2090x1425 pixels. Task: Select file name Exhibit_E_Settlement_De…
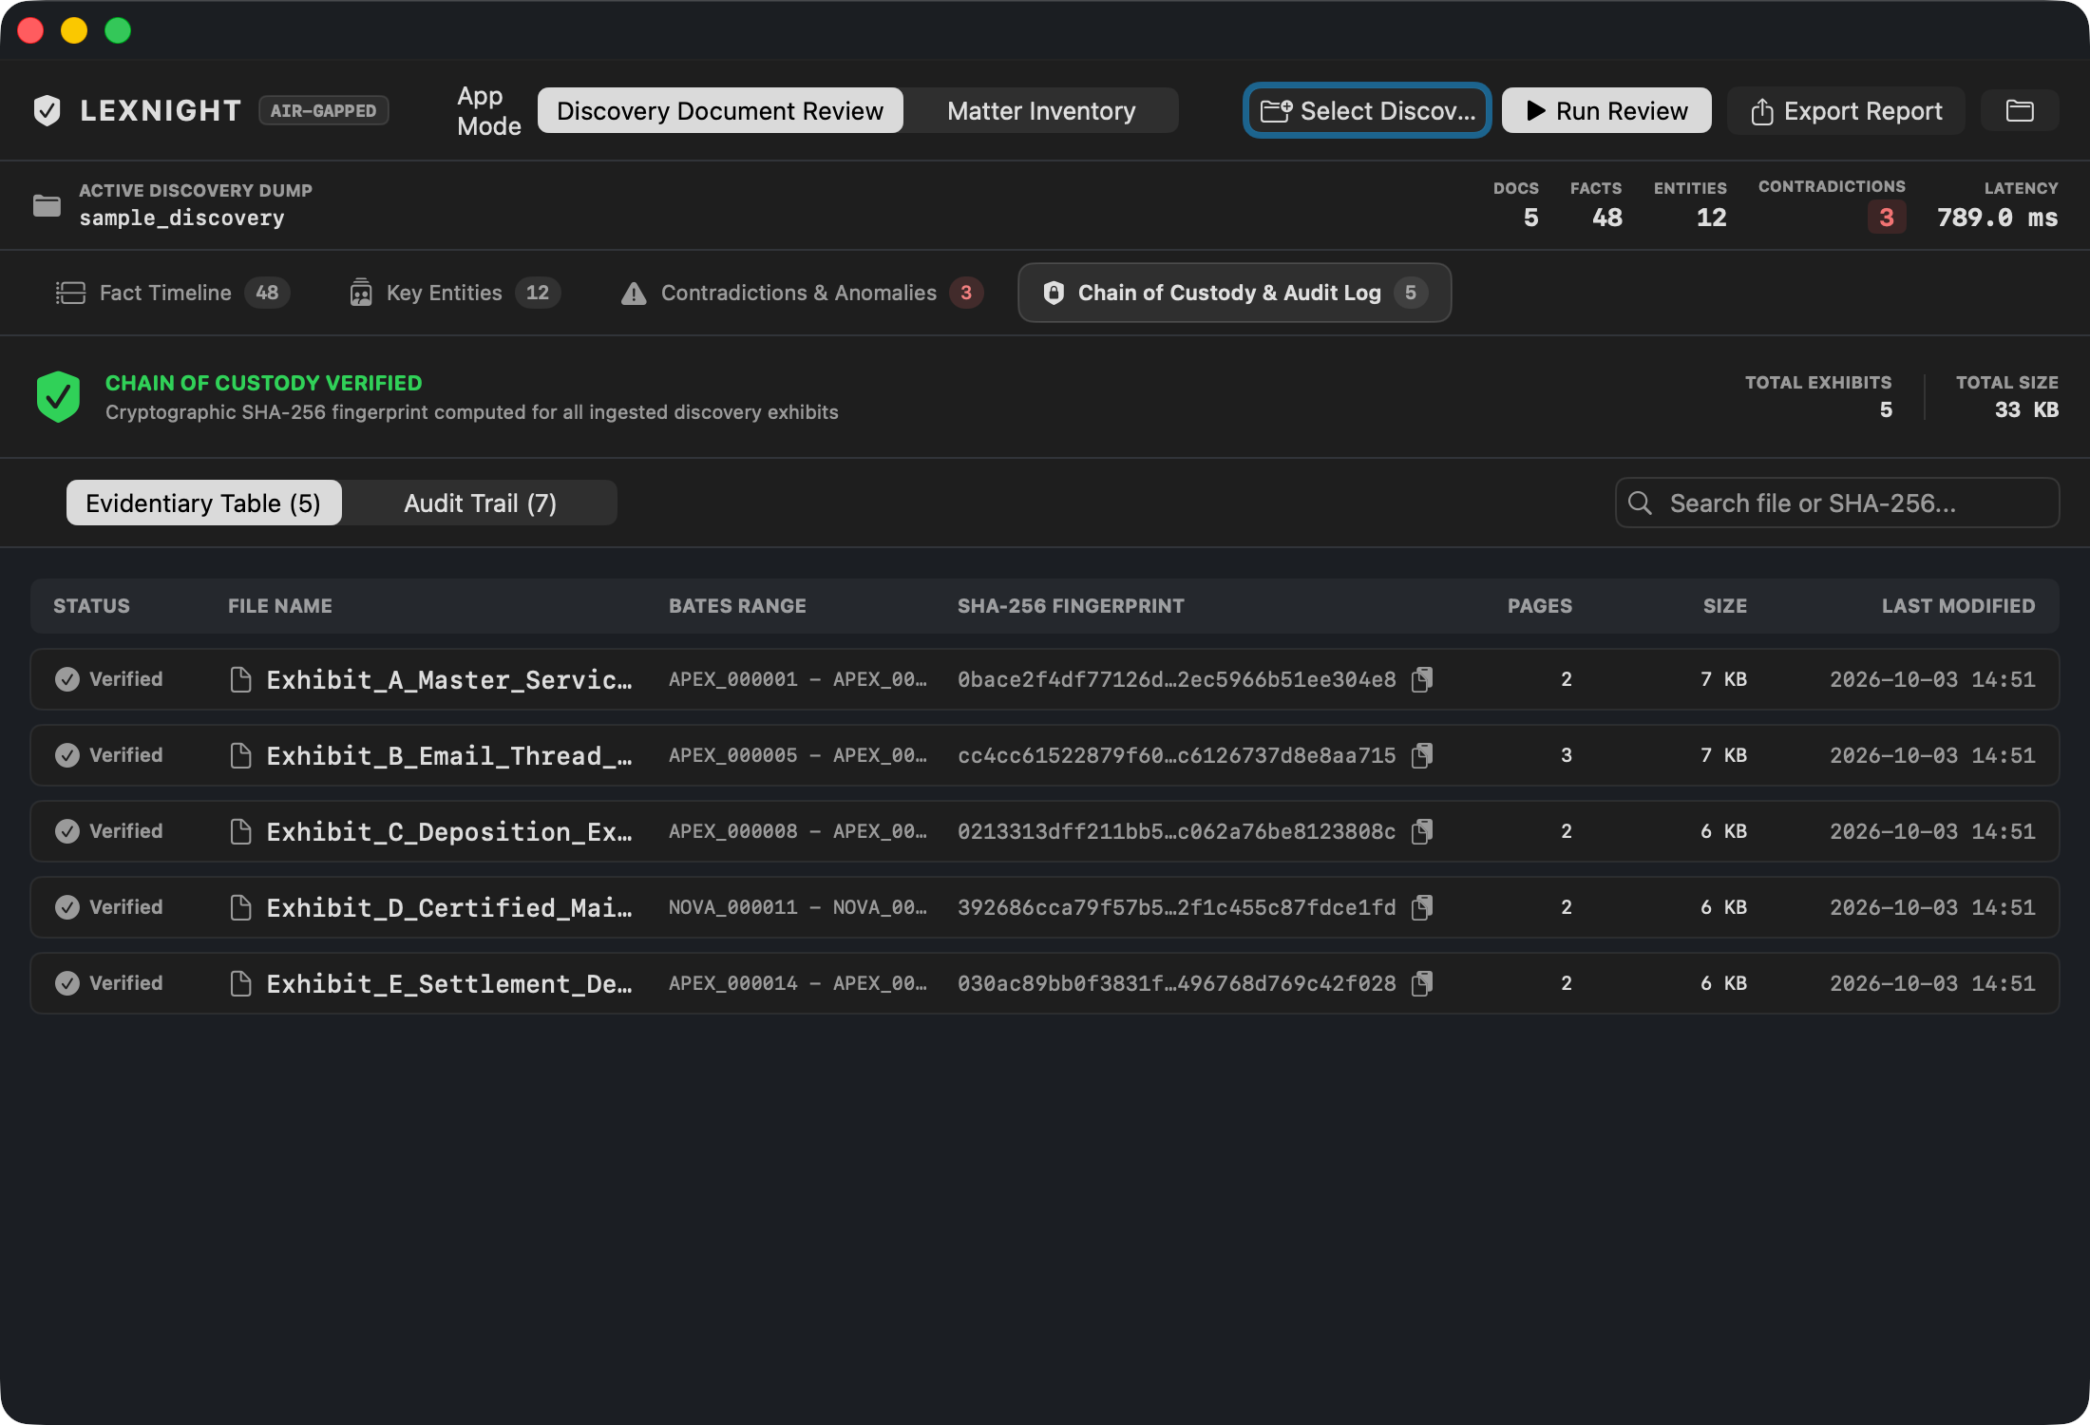(x=449, y=983)
